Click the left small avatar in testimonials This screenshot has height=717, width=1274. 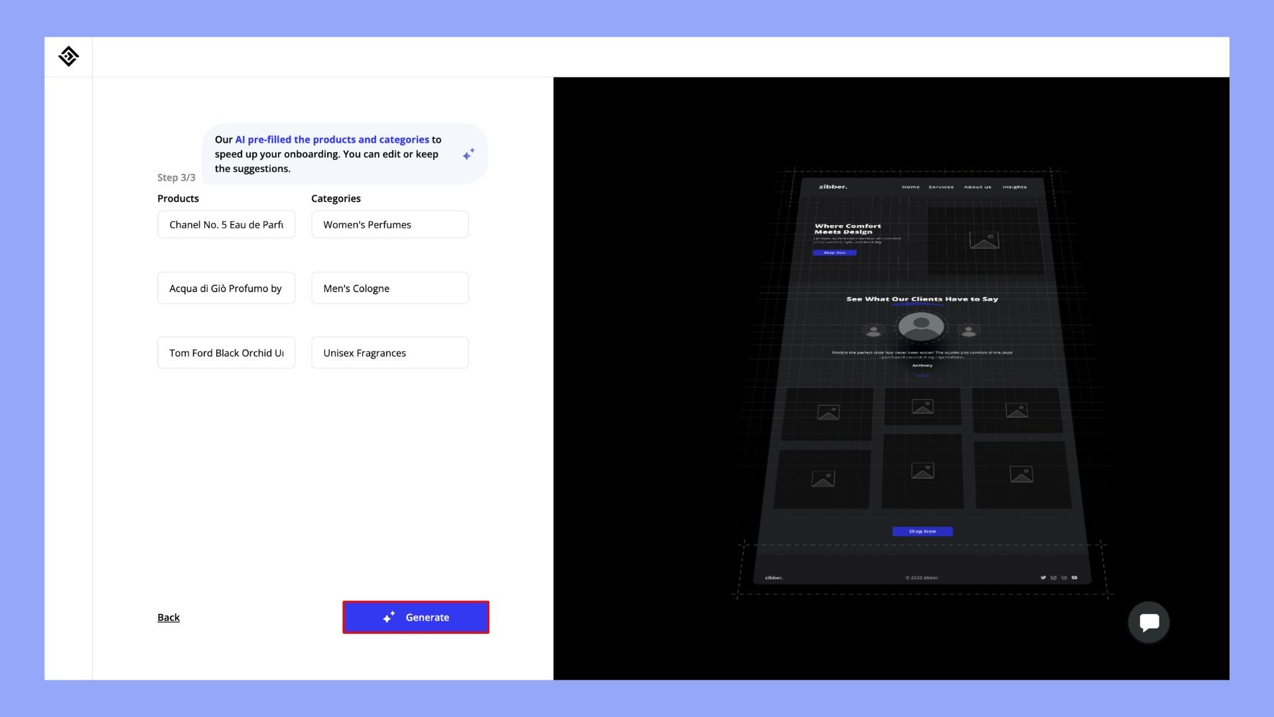[x=873, y=330]
